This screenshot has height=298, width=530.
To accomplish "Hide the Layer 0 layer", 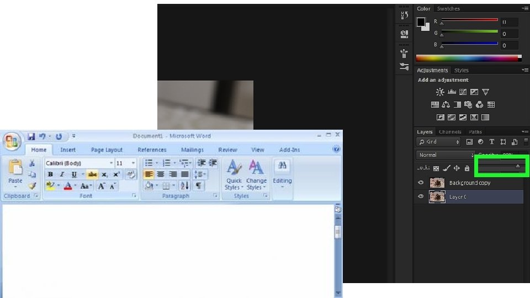I will pos(421,196).
